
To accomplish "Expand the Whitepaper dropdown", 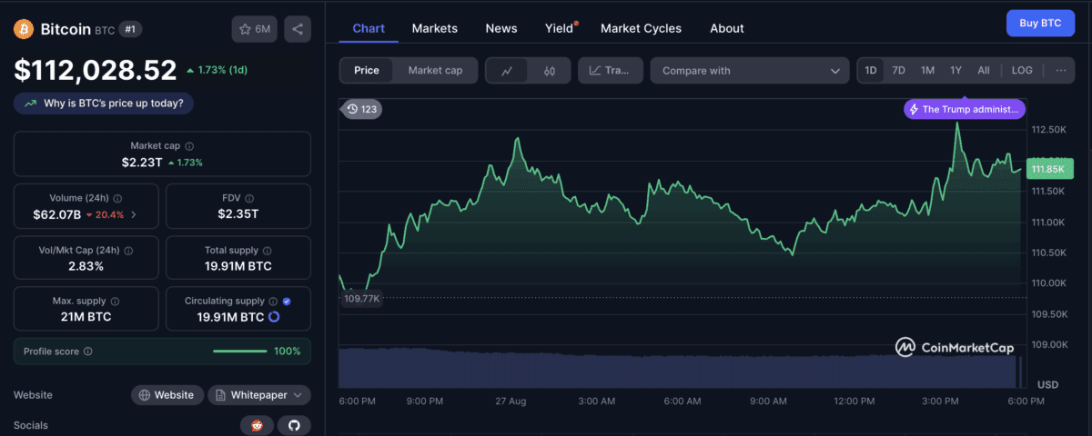I will pos(259,395).
